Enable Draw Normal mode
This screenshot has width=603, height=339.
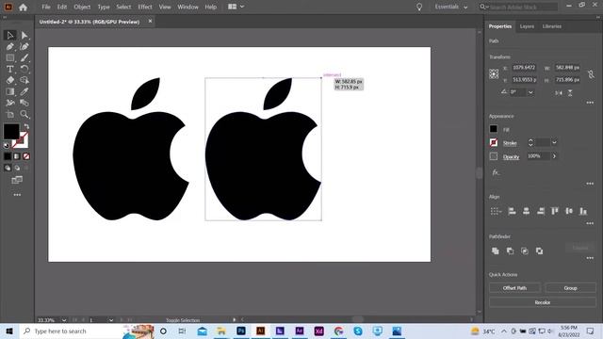click(x=8, y=168)
